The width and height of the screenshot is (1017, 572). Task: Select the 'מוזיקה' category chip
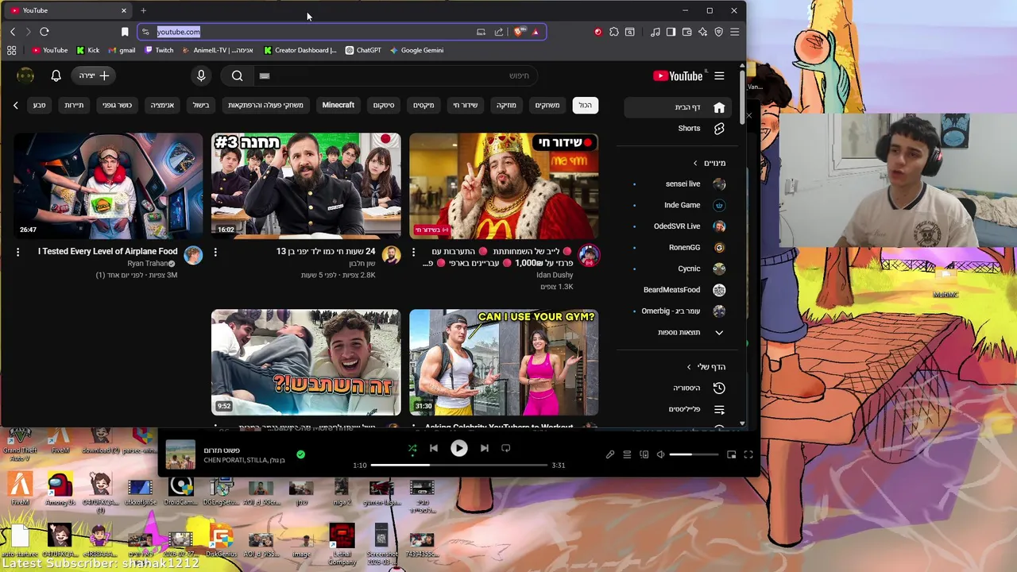[x=506, y=105]
